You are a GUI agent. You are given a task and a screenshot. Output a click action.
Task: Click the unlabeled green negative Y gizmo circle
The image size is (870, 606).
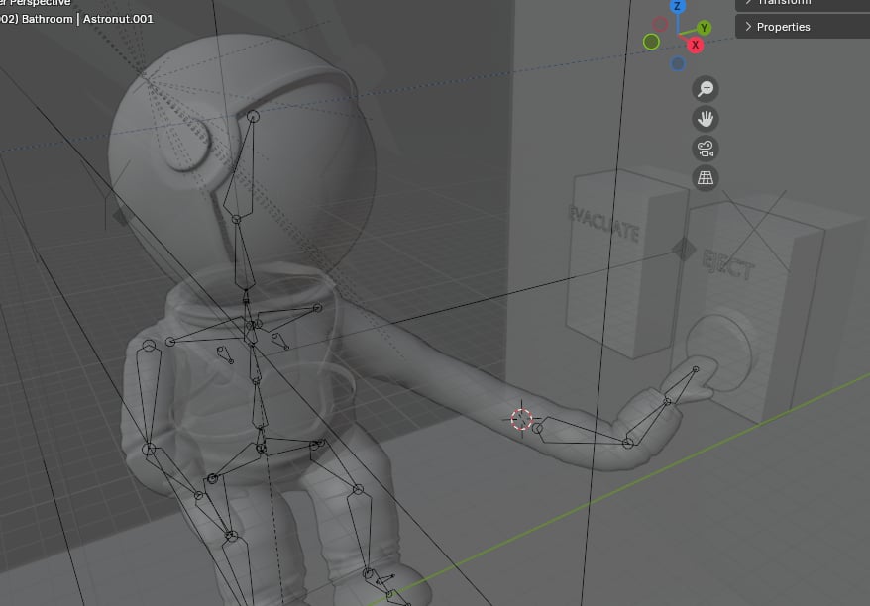pos(651,42)
